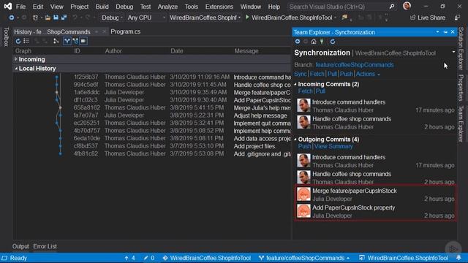Switch to Program.cs tab
Viewport: 468px width, 263px height.
(x=126, y=31)
